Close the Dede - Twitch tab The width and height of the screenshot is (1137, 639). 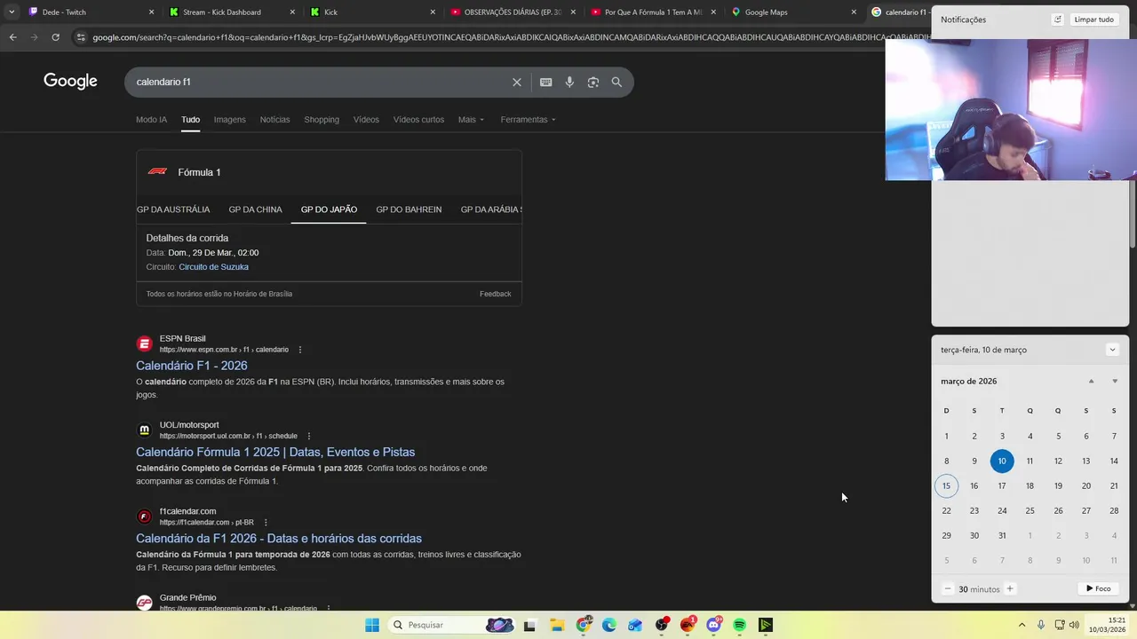[151, 12]
